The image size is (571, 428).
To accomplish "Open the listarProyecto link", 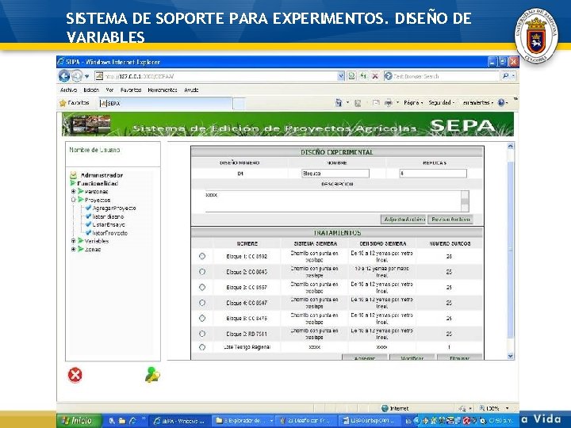I will click(x=109, y=233).
